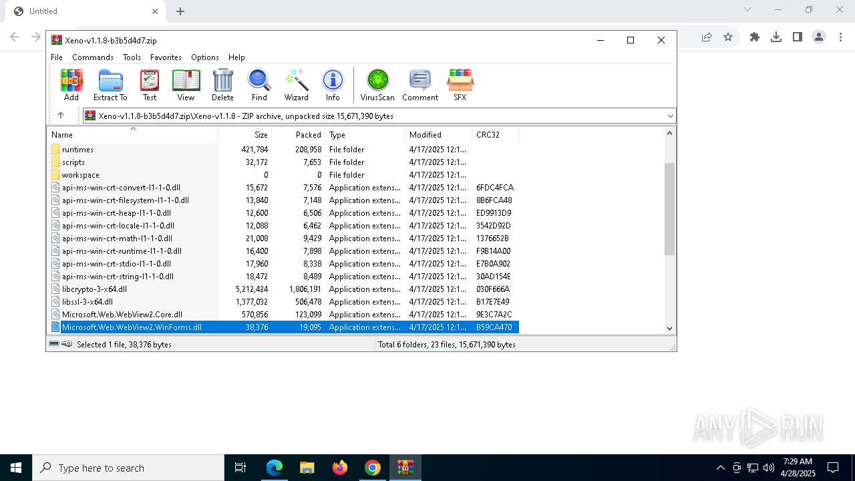Select the scripts folder
The width and height of the screenshot is (855, 481).
pyautogui.click(x=73, y=162)
